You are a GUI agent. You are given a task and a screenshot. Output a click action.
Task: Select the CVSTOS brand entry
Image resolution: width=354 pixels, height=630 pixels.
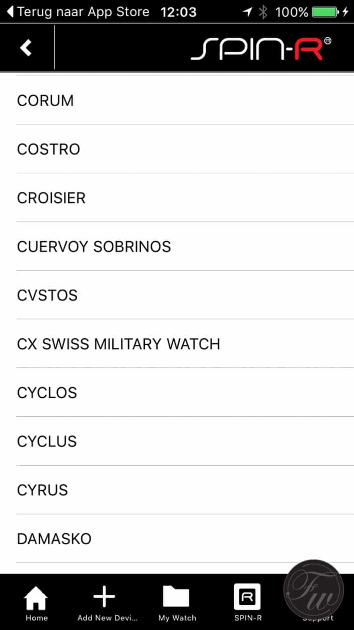[47, 295]
